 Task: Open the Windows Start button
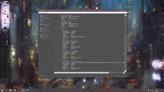[2, 90]
